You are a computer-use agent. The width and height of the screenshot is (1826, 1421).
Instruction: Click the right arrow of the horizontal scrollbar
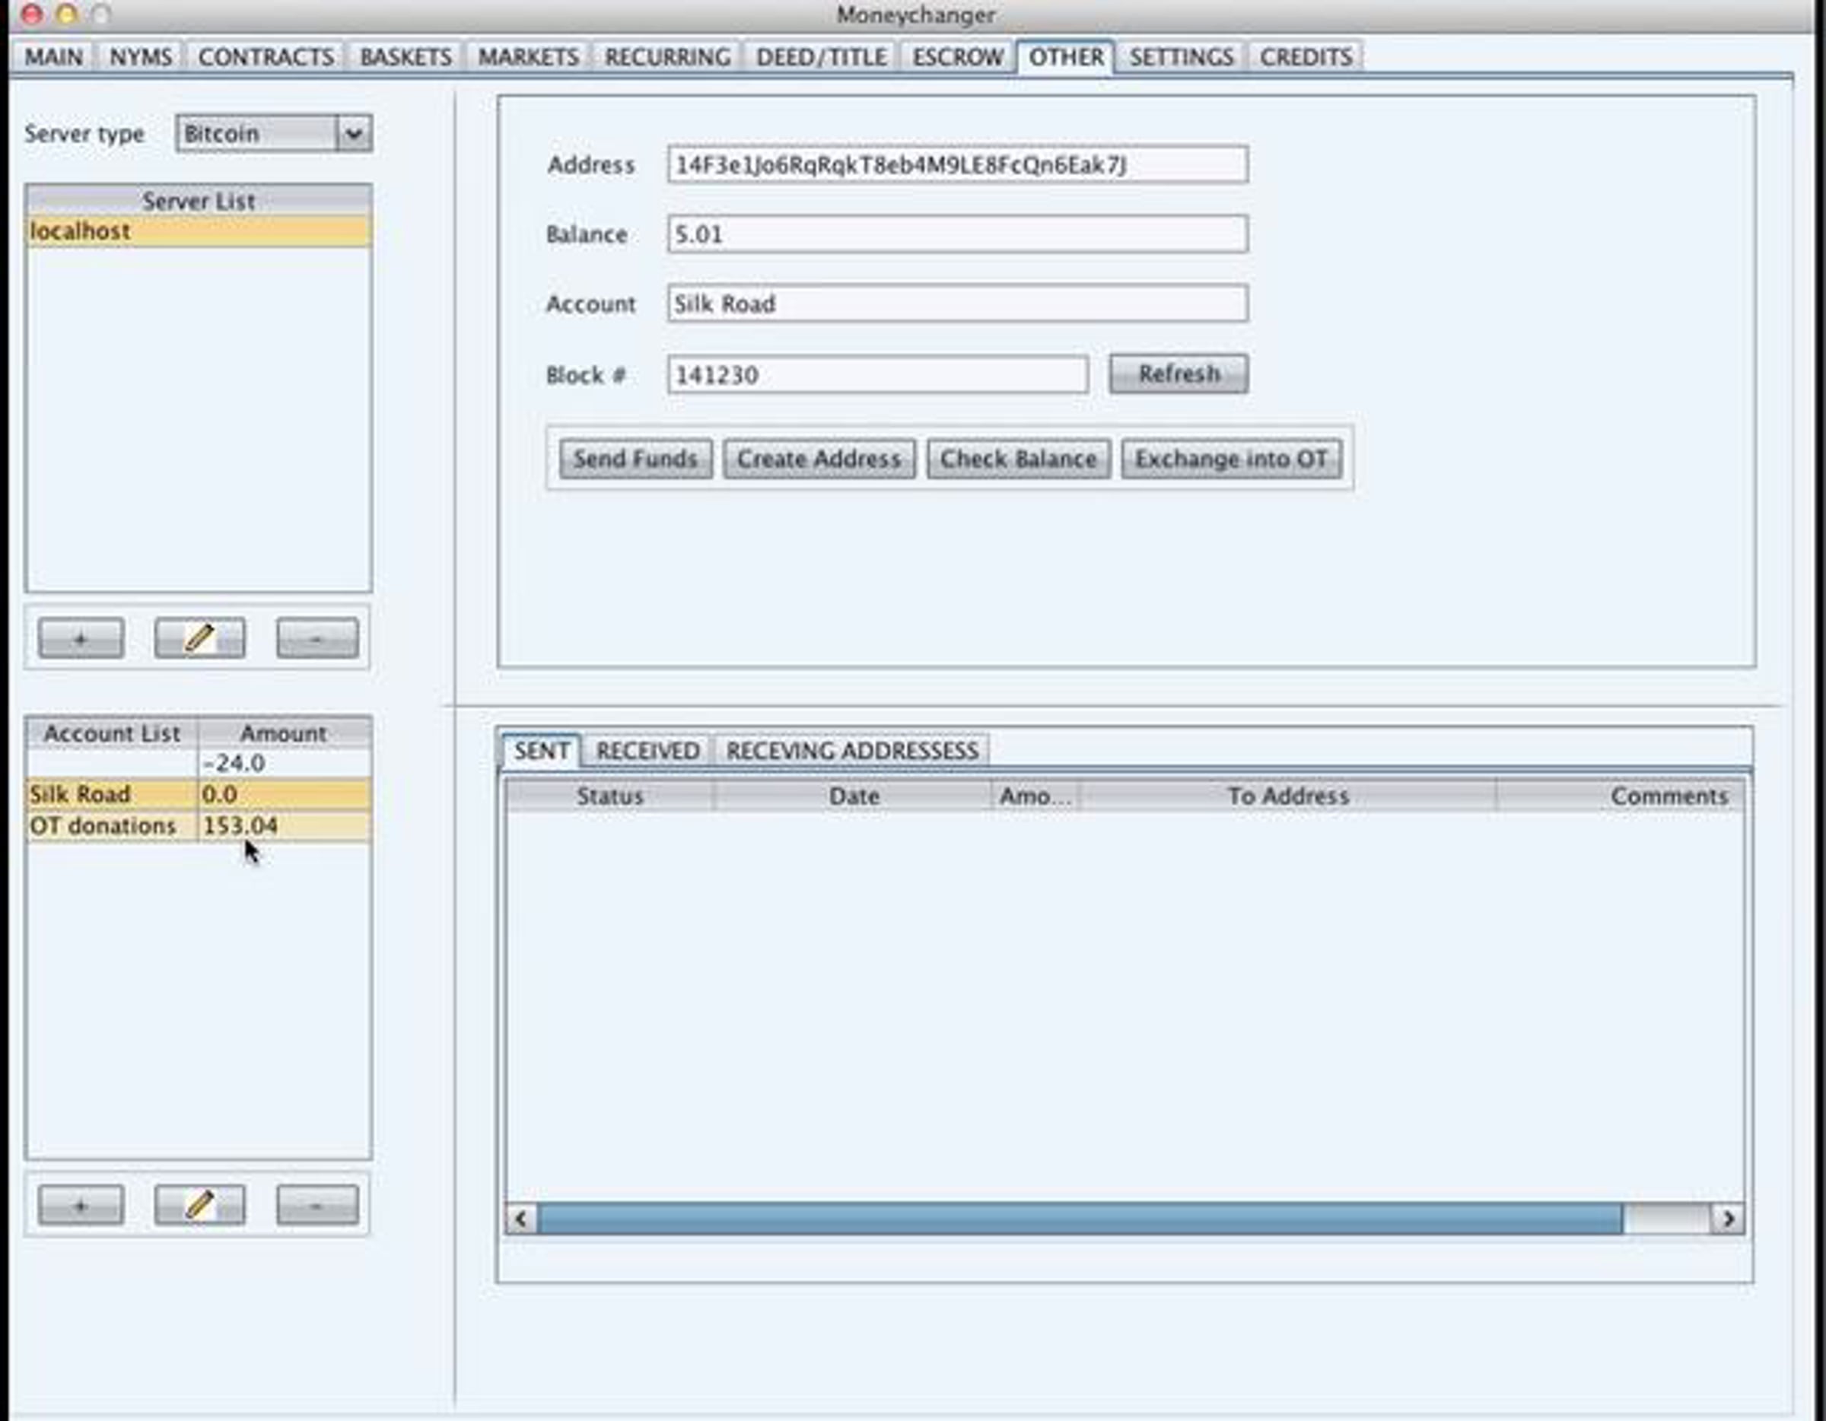(x=1727, y=1218)
